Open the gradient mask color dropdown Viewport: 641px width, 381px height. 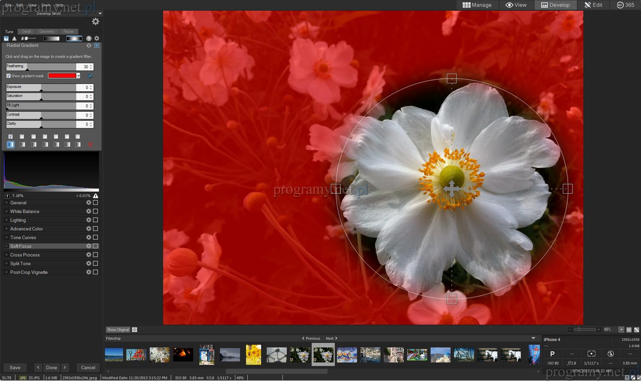(79, 76)
